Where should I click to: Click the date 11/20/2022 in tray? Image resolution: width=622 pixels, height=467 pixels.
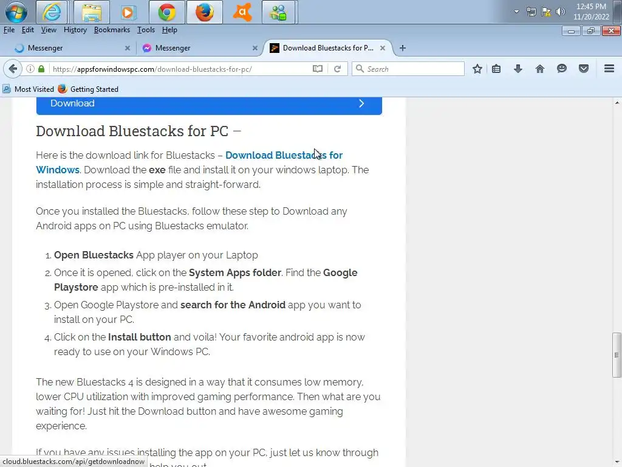pyautogui.click(x=591, y=16)
